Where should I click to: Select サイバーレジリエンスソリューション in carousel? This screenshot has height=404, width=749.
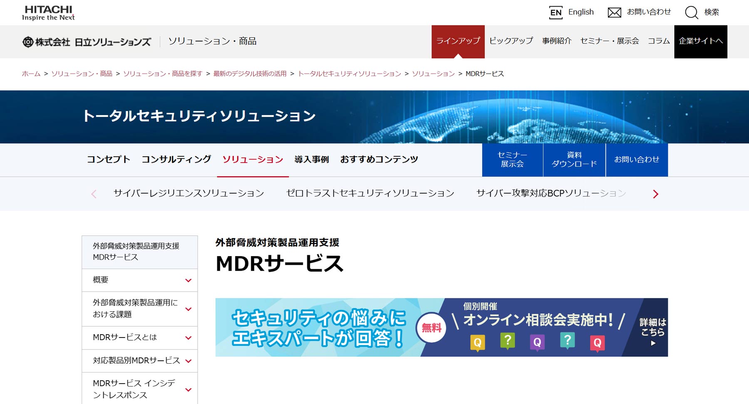189,193
